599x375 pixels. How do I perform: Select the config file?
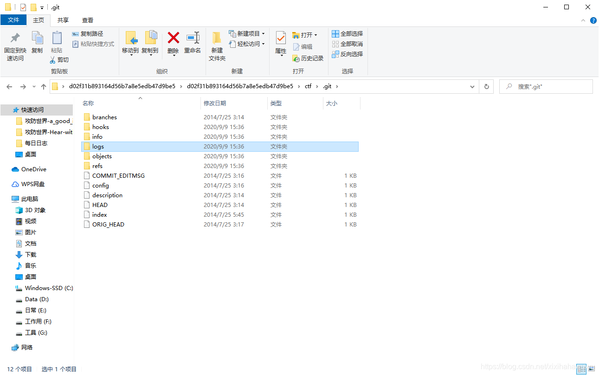pyautogui.click(x=220, y=186)
